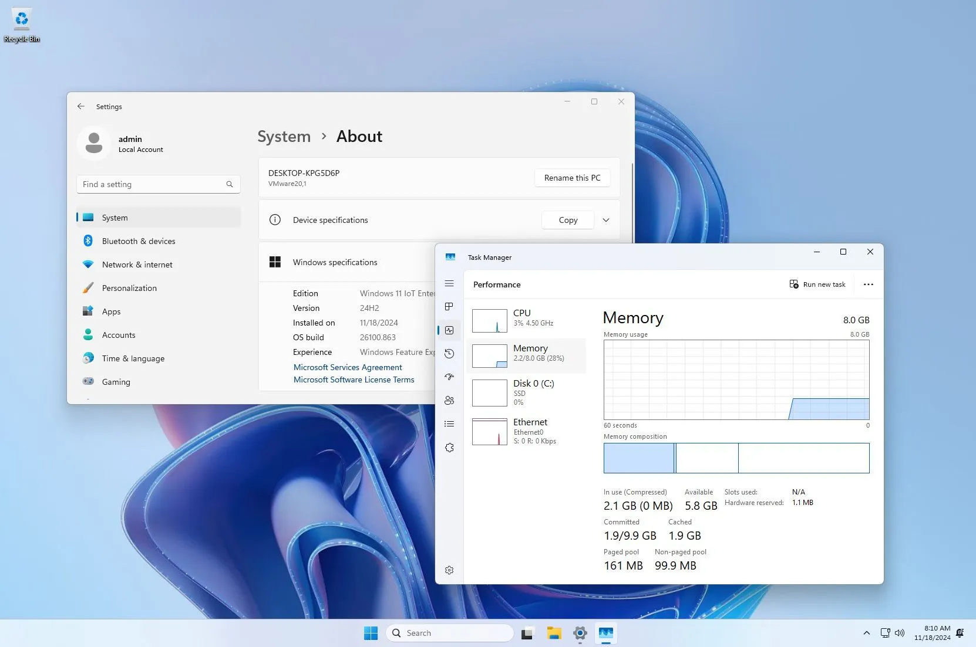976x647 pixels.
Task: Click the Find a setting search box
Action: pyautogui.click(x=153, y=184)
